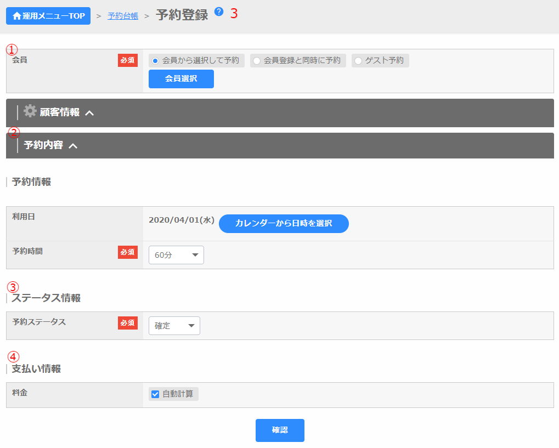Click the 必須 badge next to 予約時間

tap(127, 252)
